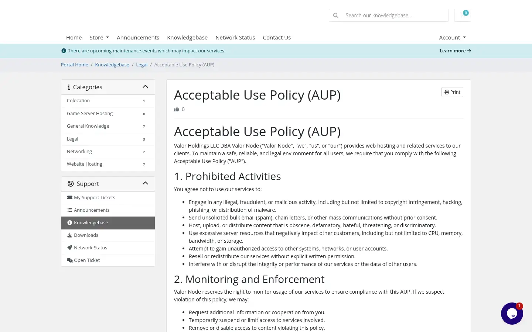Open the live chat bubble
Screen dimensions: 532x332
click(512, 314)
